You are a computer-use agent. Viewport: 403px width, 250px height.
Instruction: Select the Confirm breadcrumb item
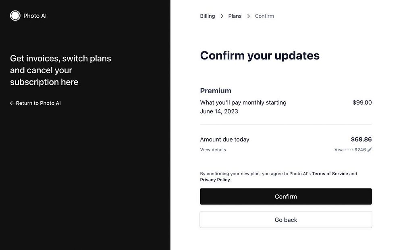tap(264, 16)
